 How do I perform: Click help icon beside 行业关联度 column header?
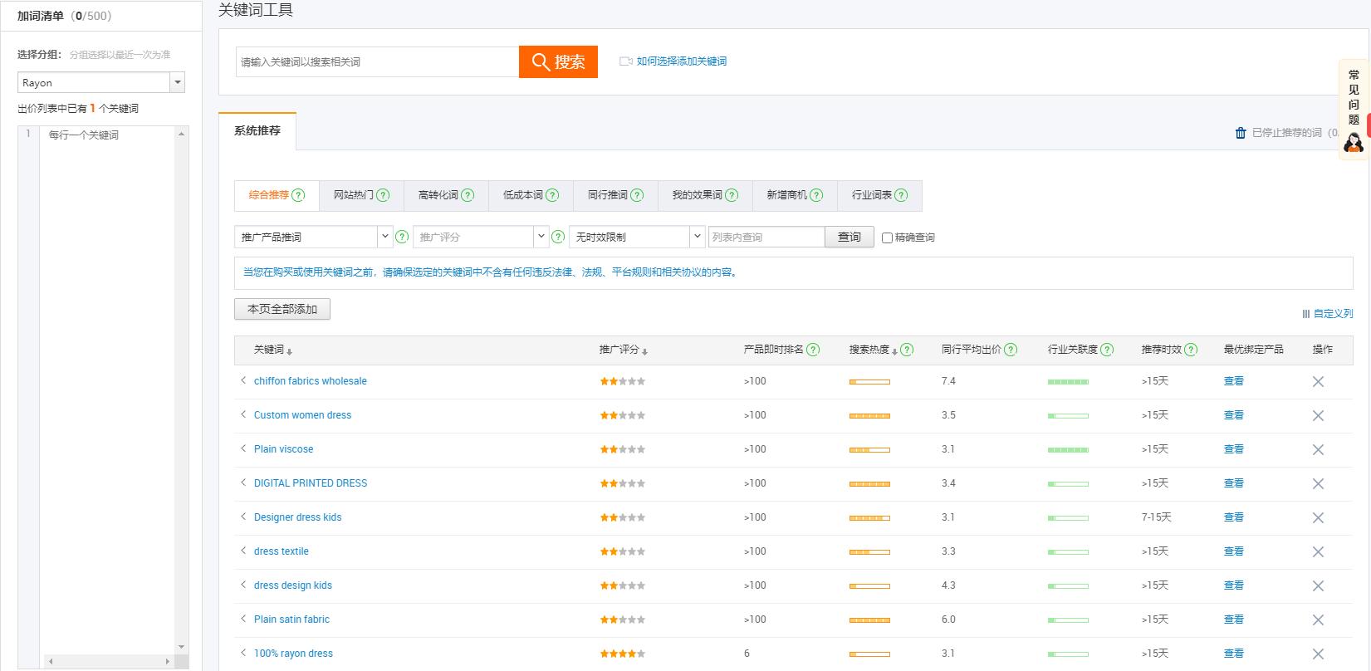click(x=1107, y=350)
